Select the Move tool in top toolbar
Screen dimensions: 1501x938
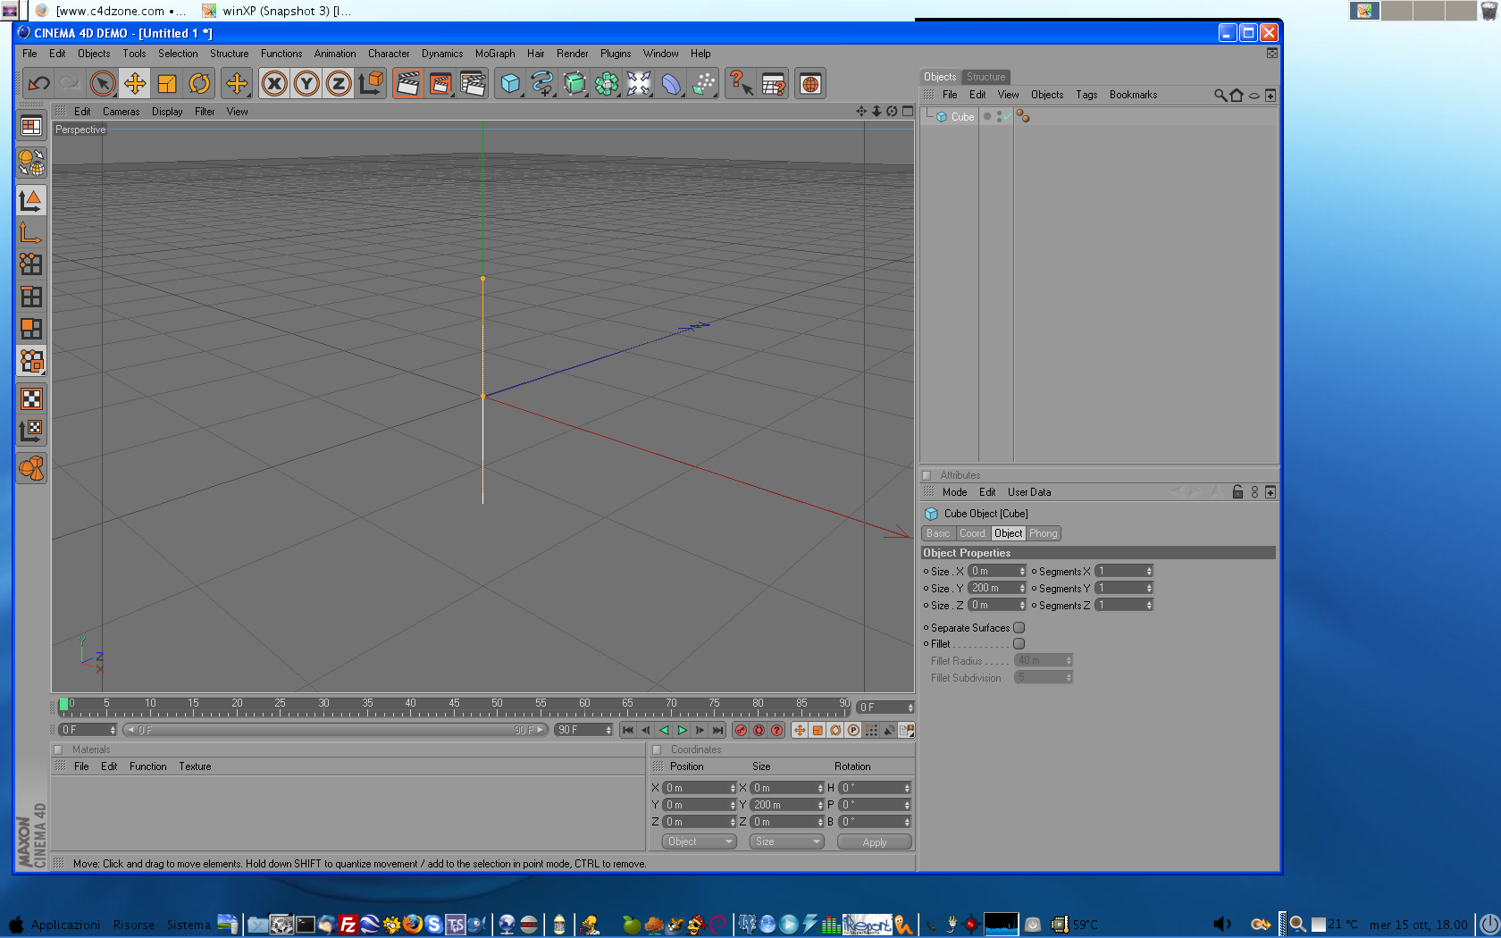click(x=135, y=84)
